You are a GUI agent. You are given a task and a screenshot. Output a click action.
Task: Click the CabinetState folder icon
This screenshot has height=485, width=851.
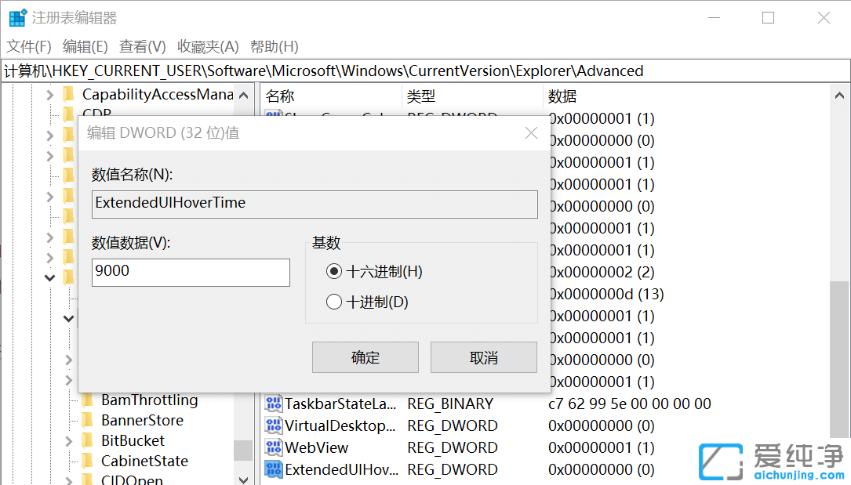[89, 461]
